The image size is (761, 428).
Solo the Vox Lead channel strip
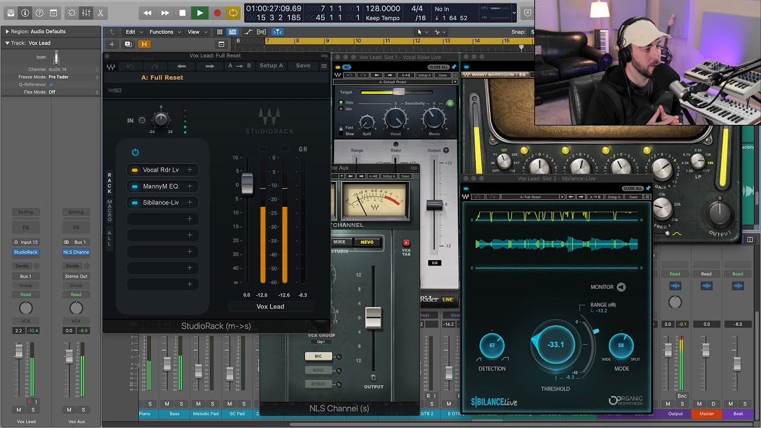click(33, 410)
